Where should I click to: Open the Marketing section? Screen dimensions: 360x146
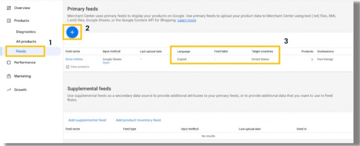pyautogui.click(x=22, y=76)
